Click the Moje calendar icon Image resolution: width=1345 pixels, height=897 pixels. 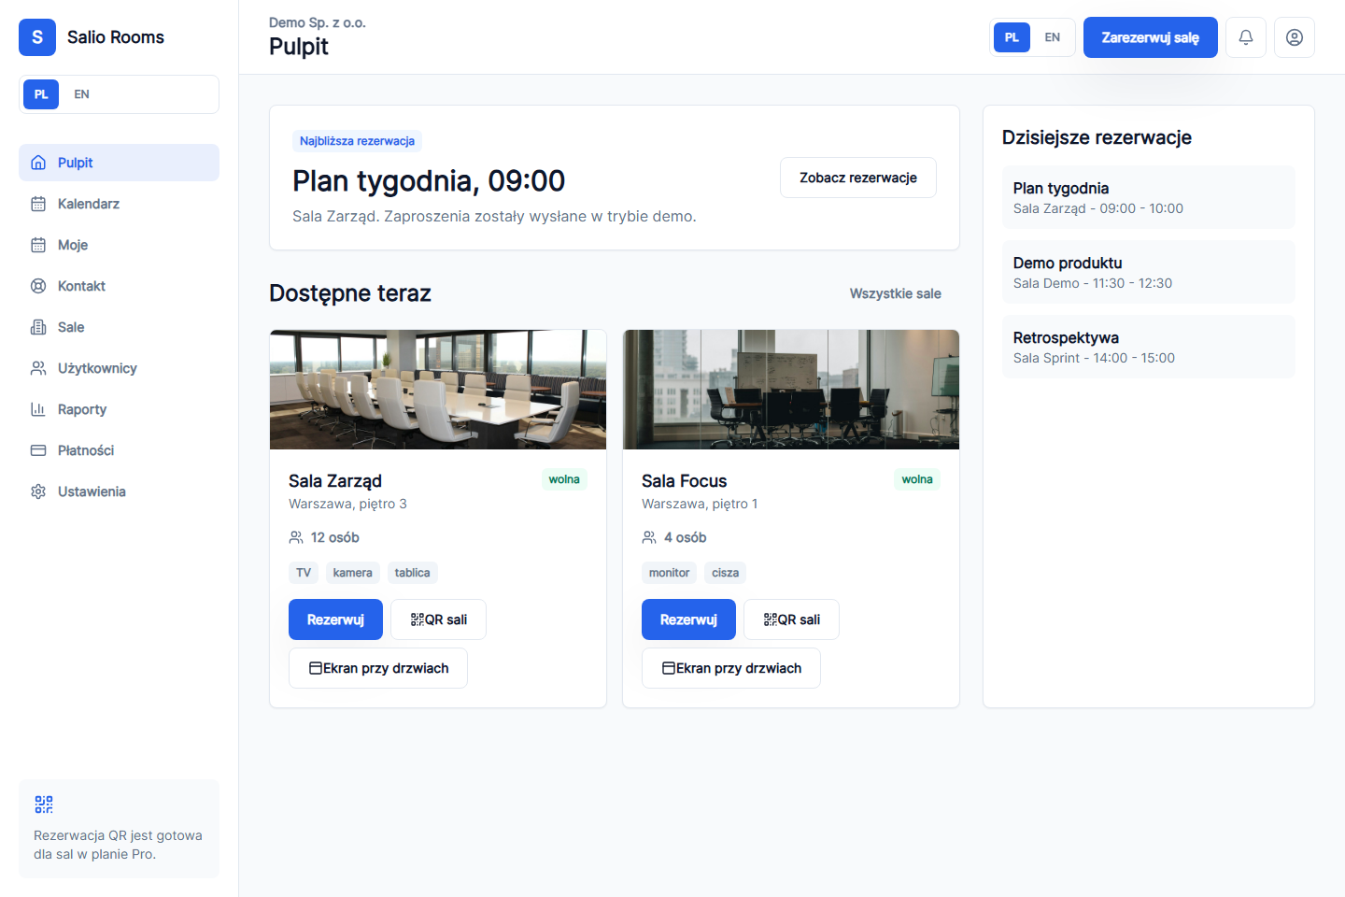click(38, 245)
